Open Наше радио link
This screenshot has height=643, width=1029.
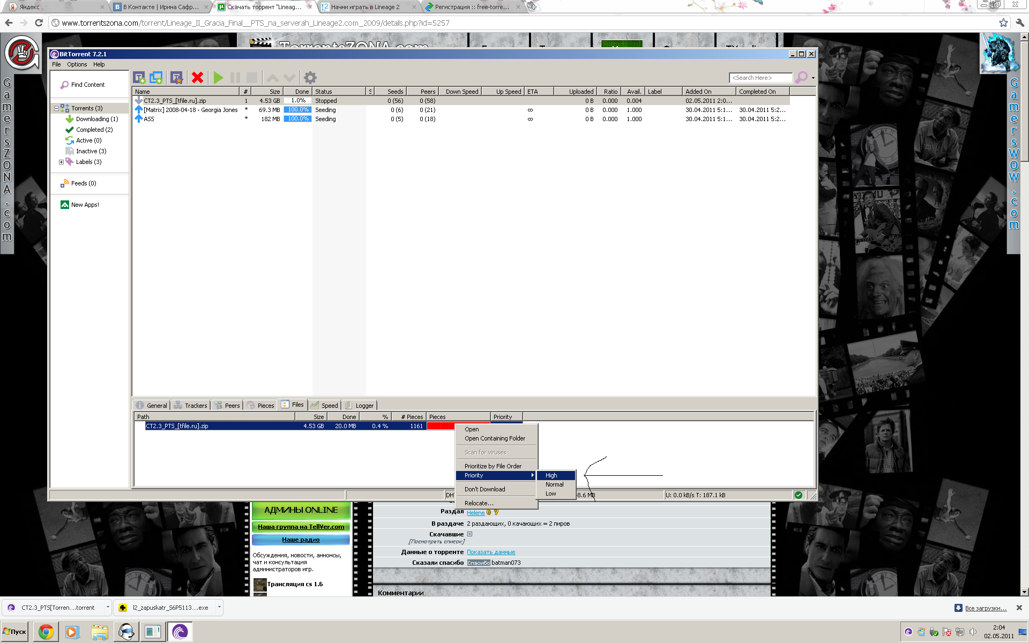[x=301, y=540]
